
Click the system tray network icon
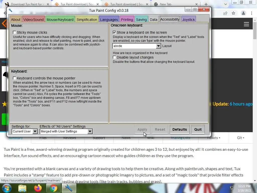coord(232,188)
